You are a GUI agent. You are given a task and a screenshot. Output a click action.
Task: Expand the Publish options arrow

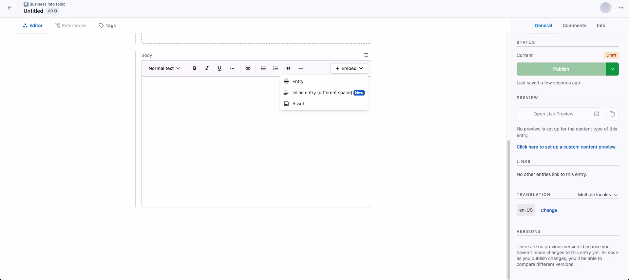click(612, 69)
